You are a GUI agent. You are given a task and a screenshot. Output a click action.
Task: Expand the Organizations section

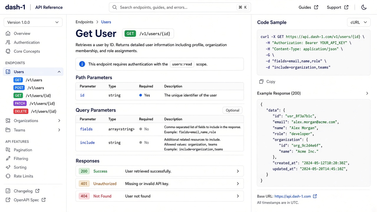tap(33, 121)
